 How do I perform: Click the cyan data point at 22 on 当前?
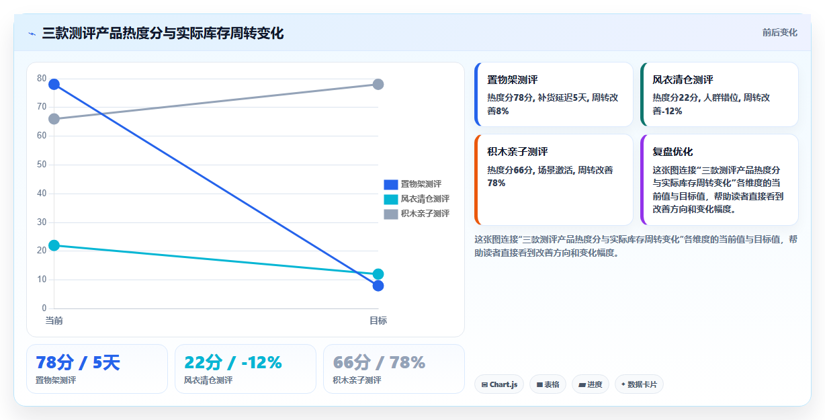click(54, 245)
